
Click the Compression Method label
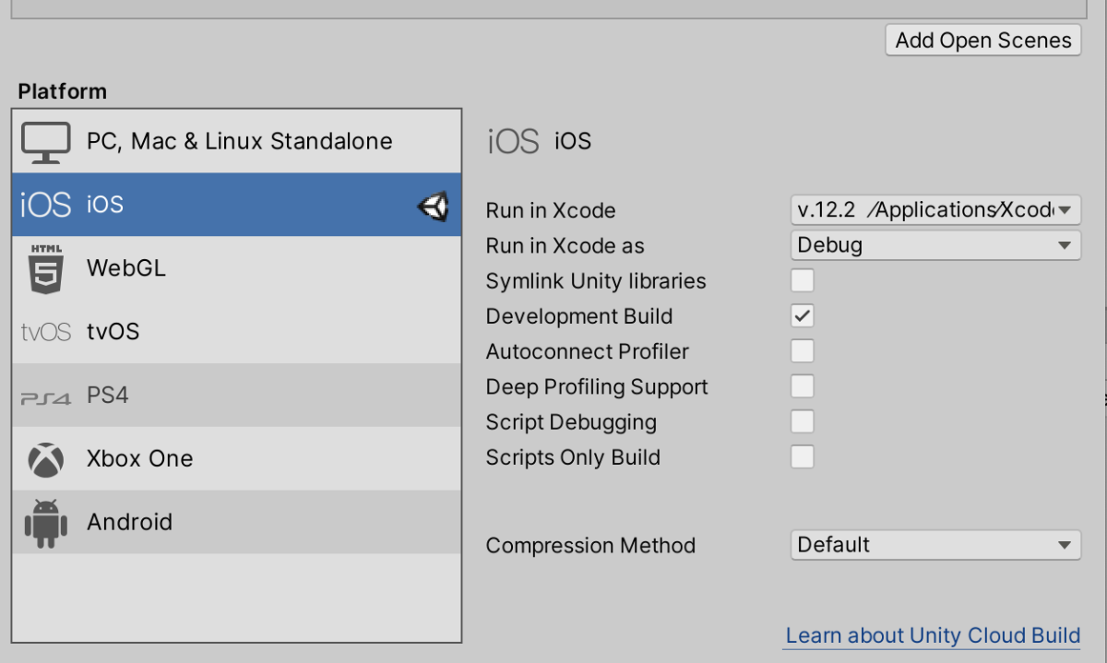pos(590,546)
